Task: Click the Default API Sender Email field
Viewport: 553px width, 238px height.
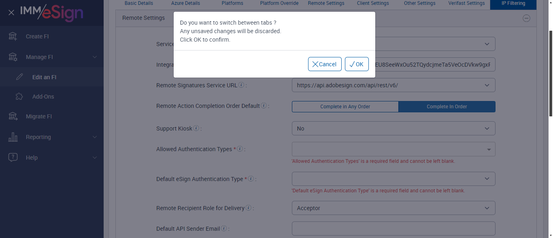Action: [393, 228]
